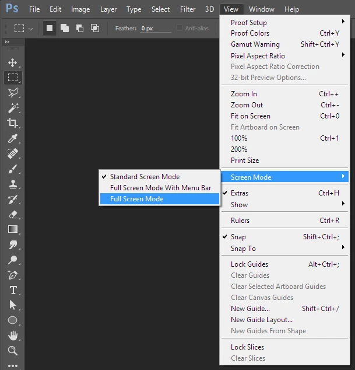Toggle Rulers in View menu
Image resolution: width=355 pixels, height=370 pixels.
pyautogui.click(x=284, y=221)
